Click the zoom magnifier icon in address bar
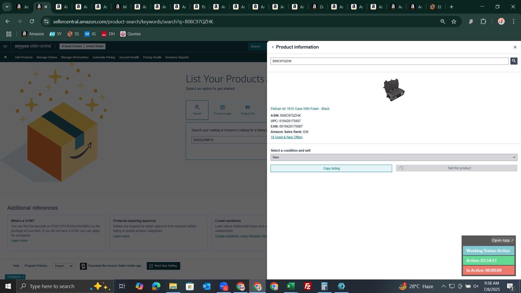Image resolution: width=521 pixels, height=293 pixels. click(443, 21)
